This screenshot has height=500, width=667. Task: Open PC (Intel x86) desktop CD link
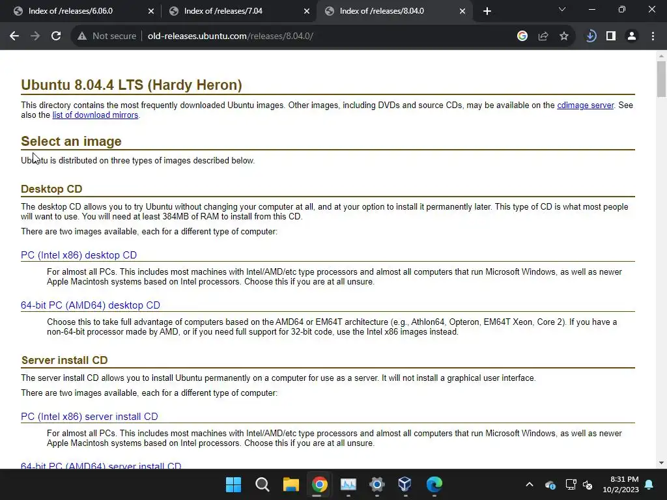(x=79, y=255)
